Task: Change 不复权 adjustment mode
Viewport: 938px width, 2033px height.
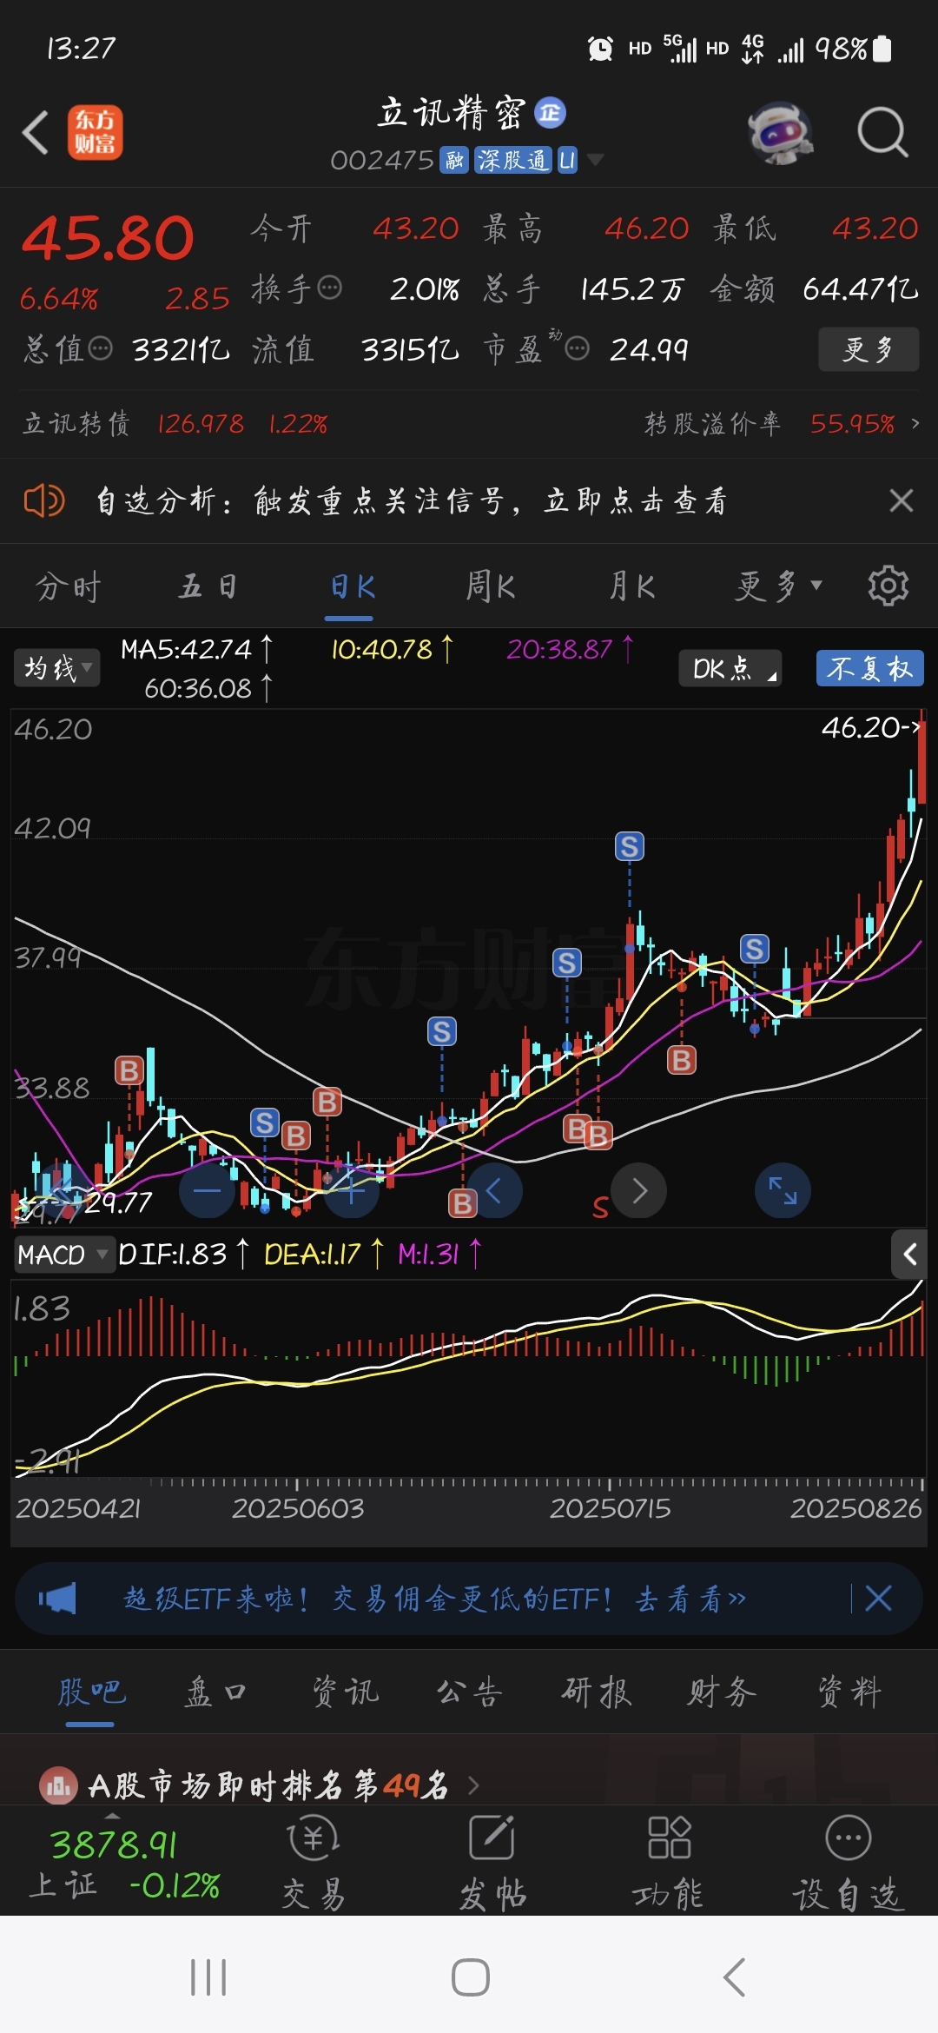Action: pos(869,668)
